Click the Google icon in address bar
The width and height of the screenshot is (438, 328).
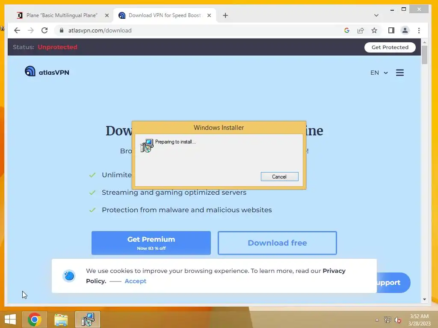(346, 30)
